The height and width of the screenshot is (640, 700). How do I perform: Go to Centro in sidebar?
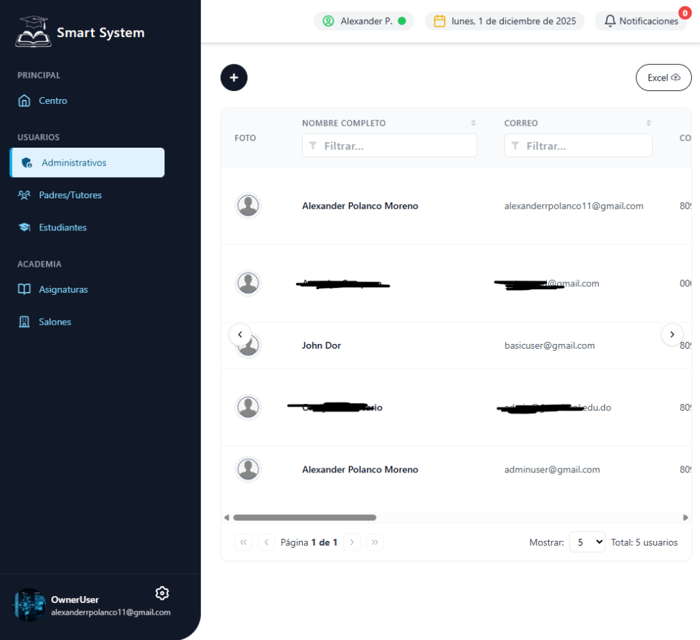pos(53,101)
